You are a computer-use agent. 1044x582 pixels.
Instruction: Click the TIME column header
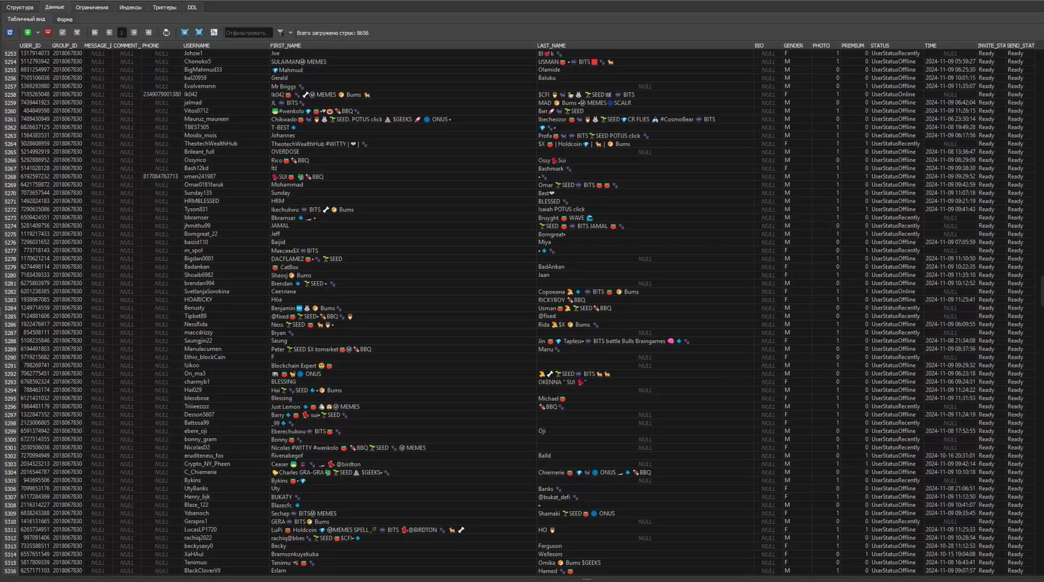[950, 46]
